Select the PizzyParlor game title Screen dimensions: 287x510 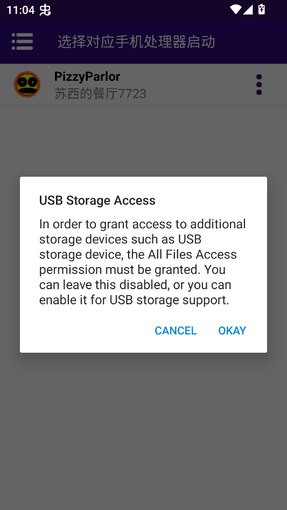pos(87,76)
